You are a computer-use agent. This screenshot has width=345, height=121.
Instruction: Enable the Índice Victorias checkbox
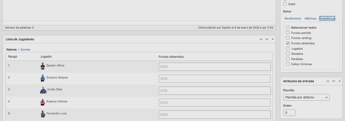288,64
